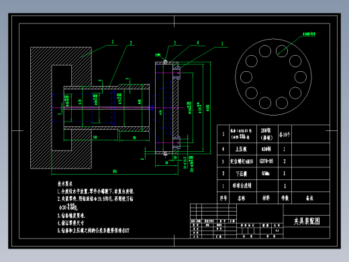Click the material cell 45#钢
The image size is (349, 262).
(x=266, y=149)
